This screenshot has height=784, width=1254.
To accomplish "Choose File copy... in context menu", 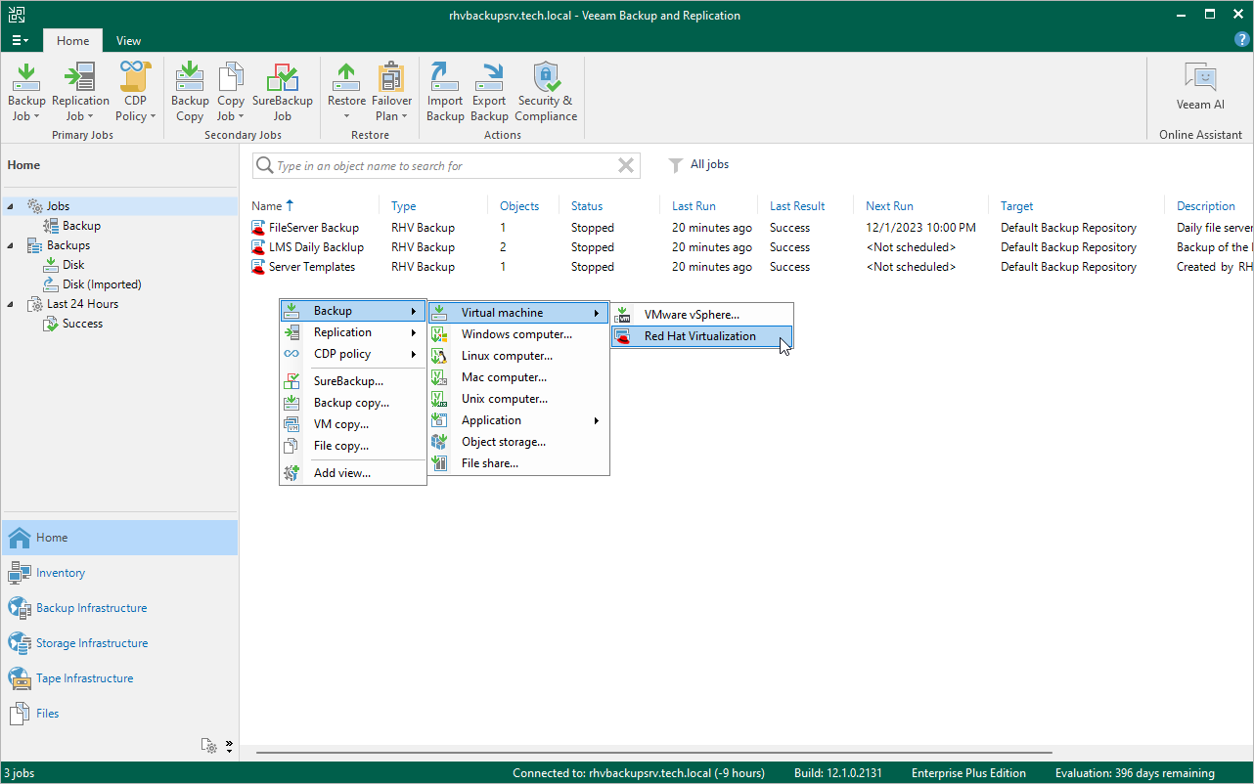I will coord(353,446).
